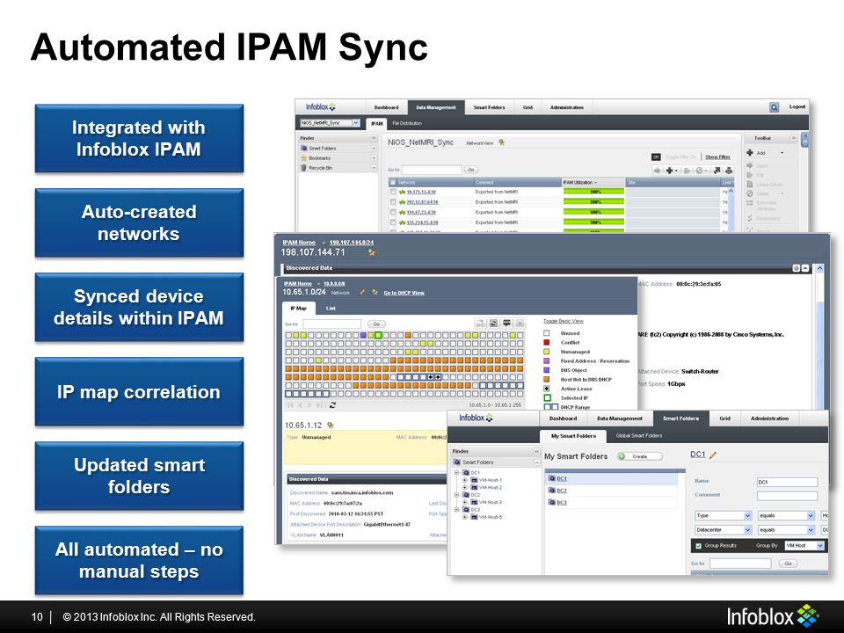Click the Name input field containing DC1
Viewport: 844px width, 633px height.
(x=787, y=482)
